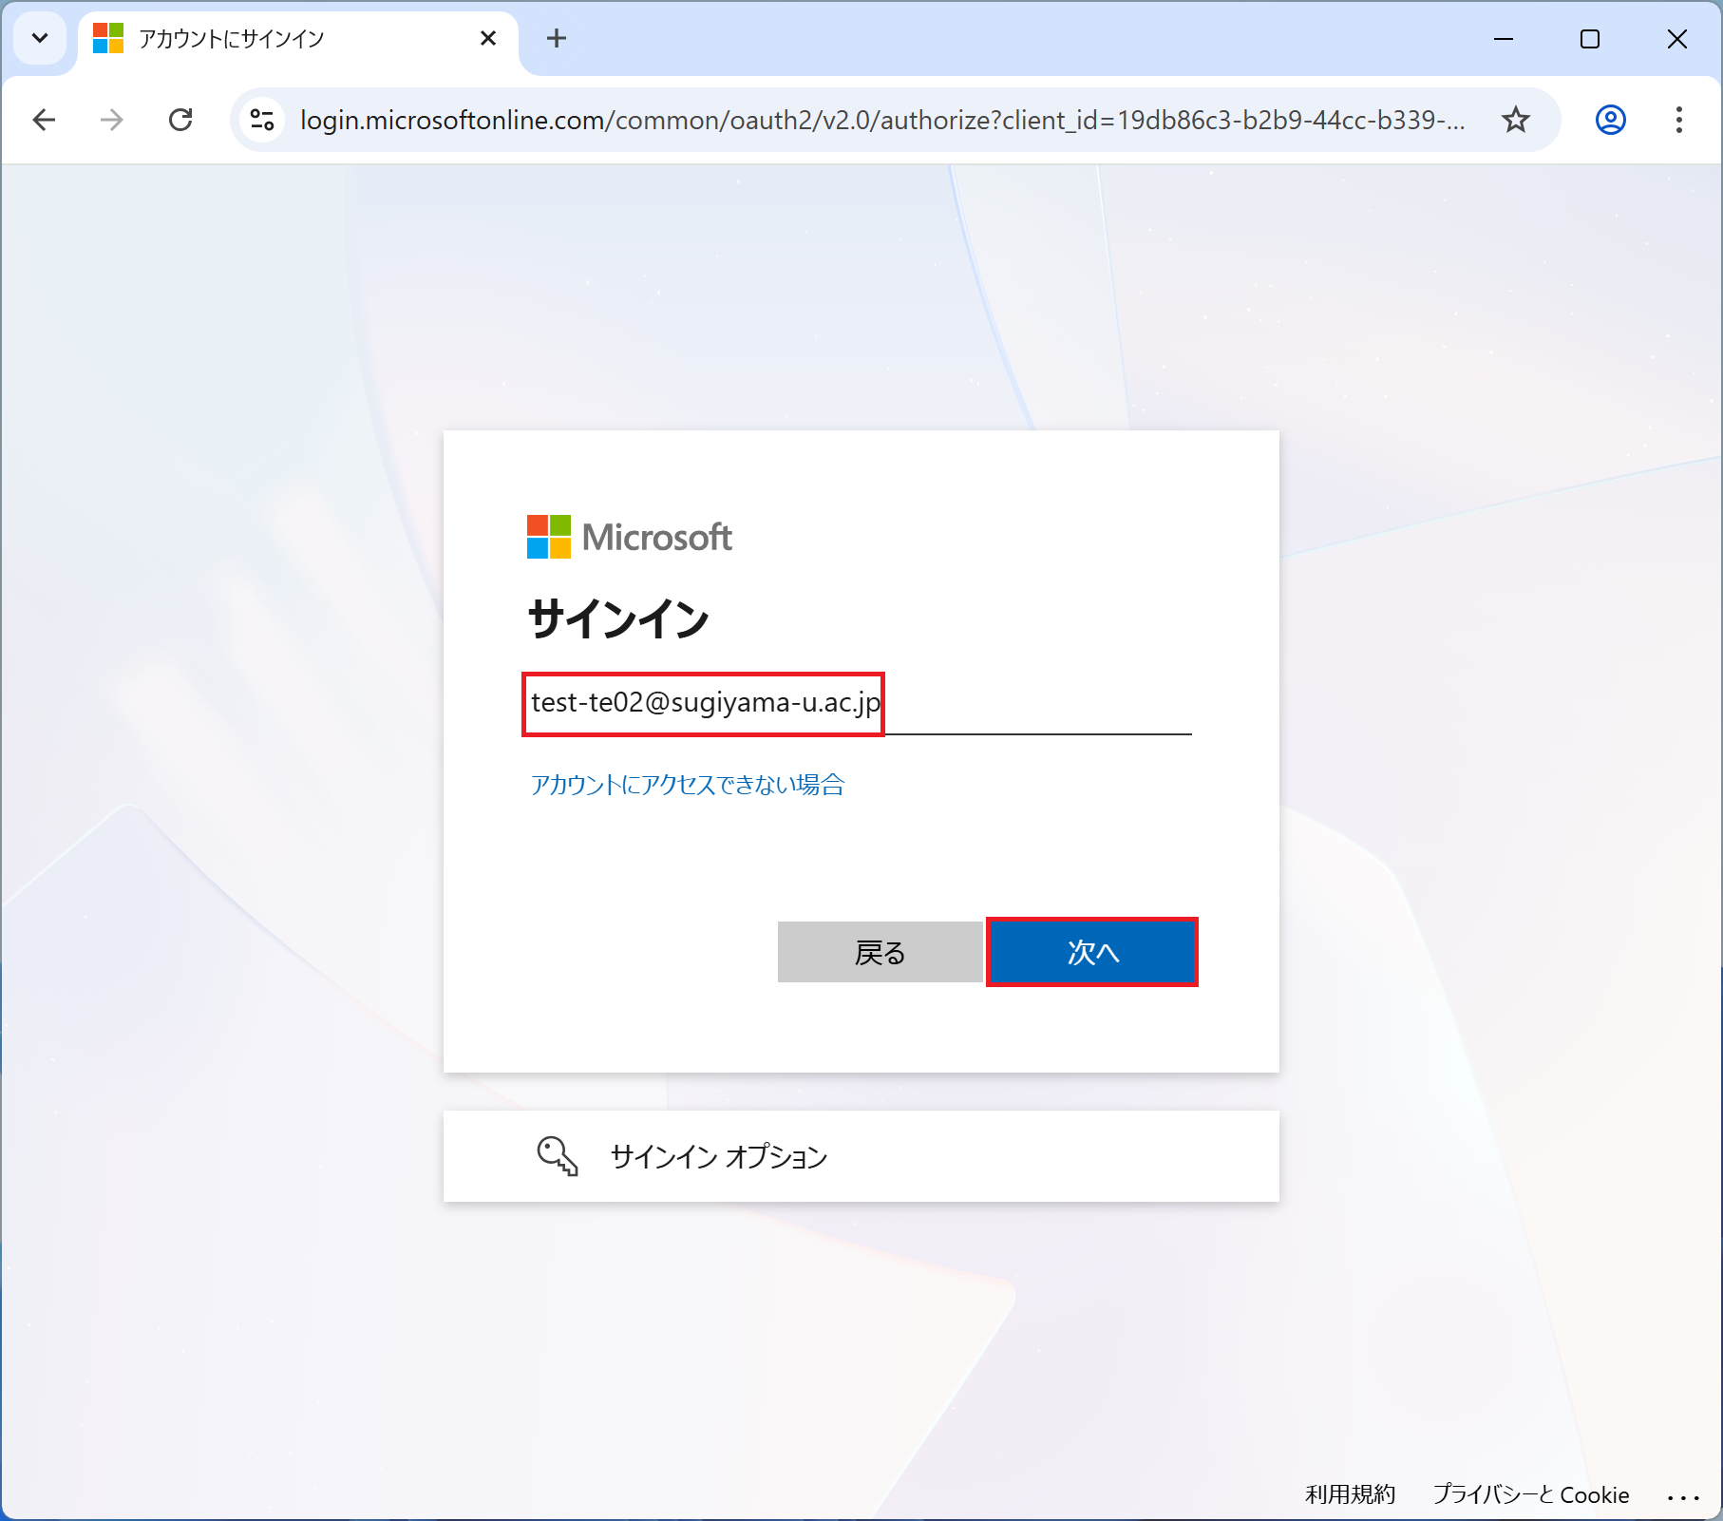Click the 戻る button
This screenshot has width=1723, height=1521.
tap(880, 952)
